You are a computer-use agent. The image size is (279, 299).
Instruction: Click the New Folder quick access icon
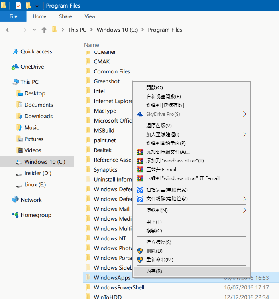[28, 6]
